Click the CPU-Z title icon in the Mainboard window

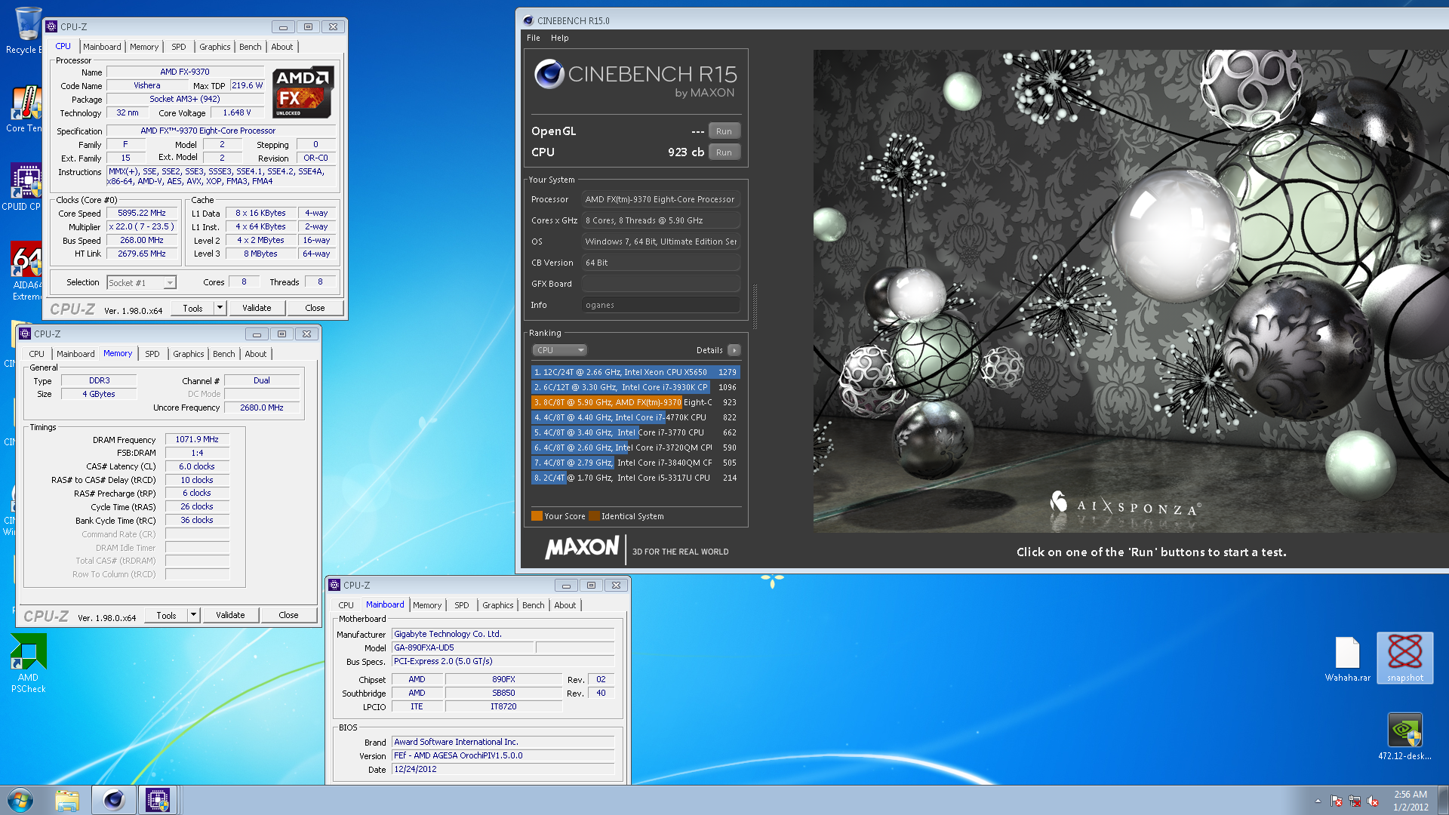pos(334,585)
